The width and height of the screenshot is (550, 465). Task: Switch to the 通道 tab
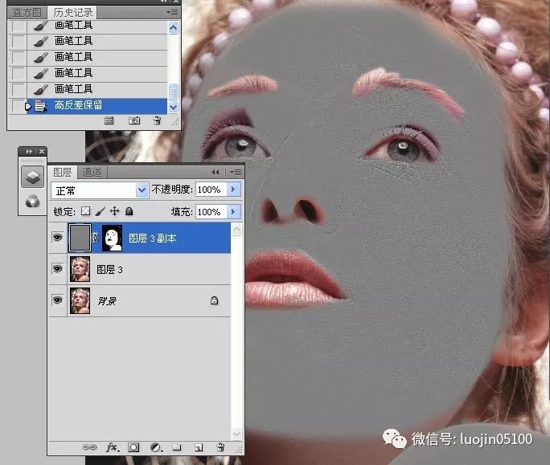pos(92,173)
